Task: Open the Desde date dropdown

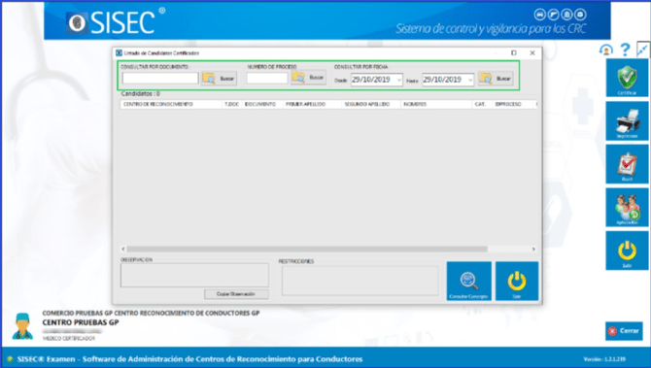Action: click(399, 80)
